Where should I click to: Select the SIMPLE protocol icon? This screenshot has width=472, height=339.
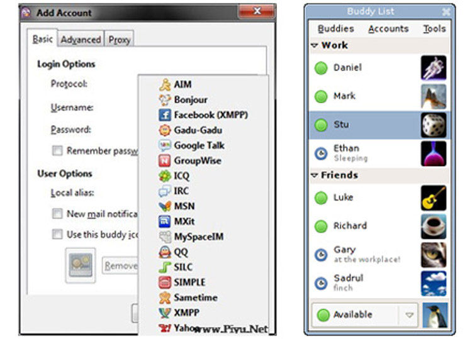pyautogui.click(x=165, y=282)
